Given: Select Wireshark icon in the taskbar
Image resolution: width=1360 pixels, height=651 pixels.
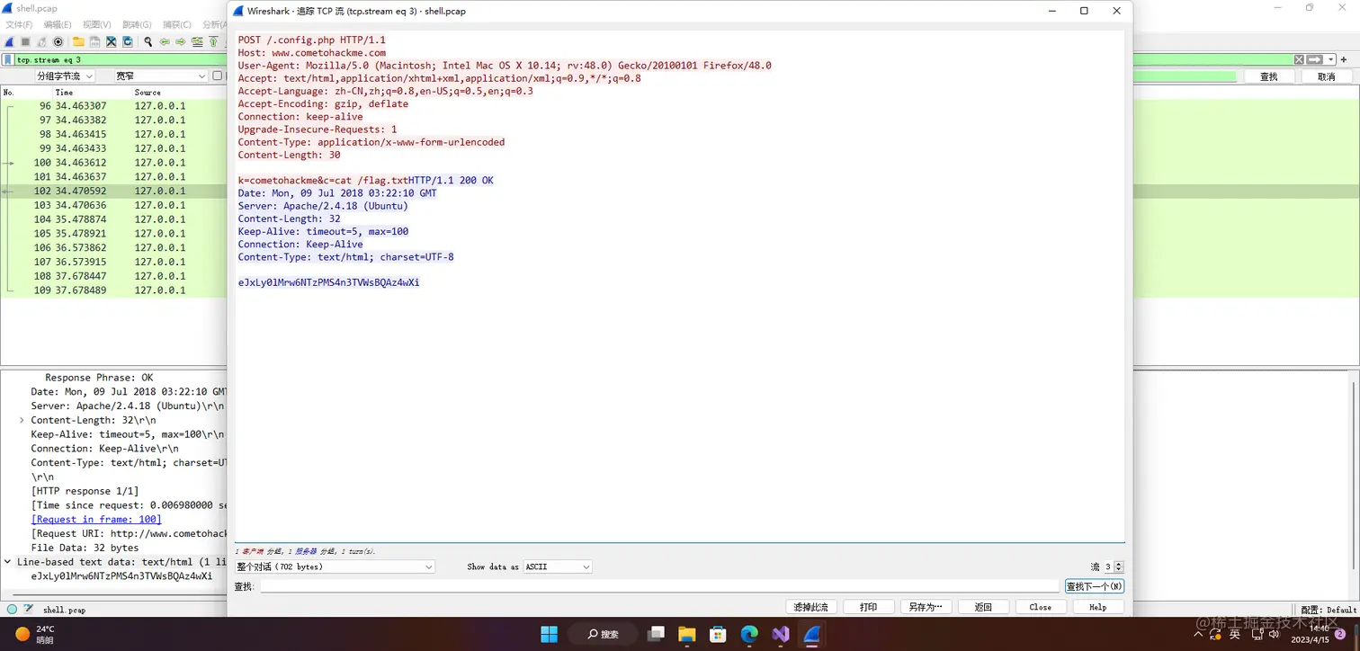Looking at the screenshot, I should tap(811, 634).
